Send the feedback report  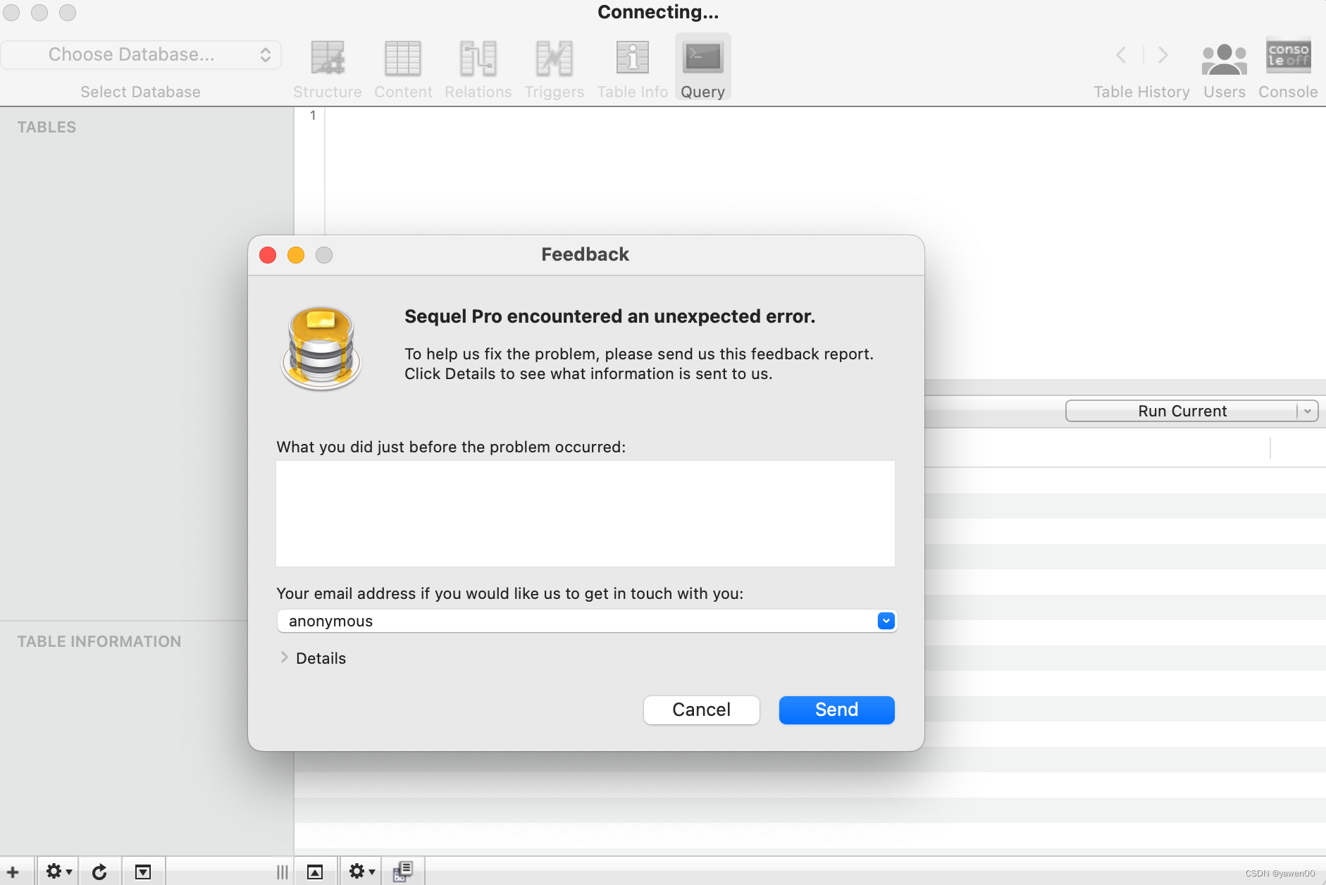837,710
